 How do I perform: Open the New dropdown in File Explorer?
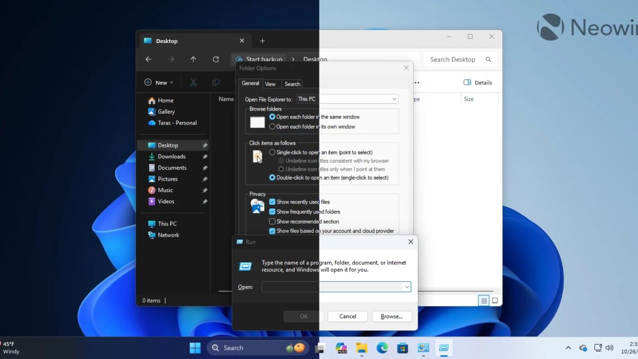point(158,82)
